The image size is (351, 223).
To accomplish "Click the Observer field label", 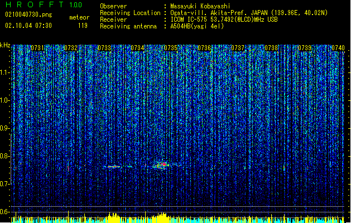I will [113, 6].
